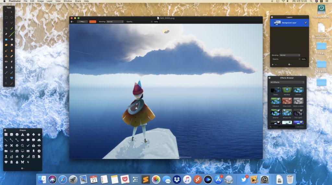Screen dimensions: 332x185
Task: Select the Sponge tool
Action: [6, 45]
